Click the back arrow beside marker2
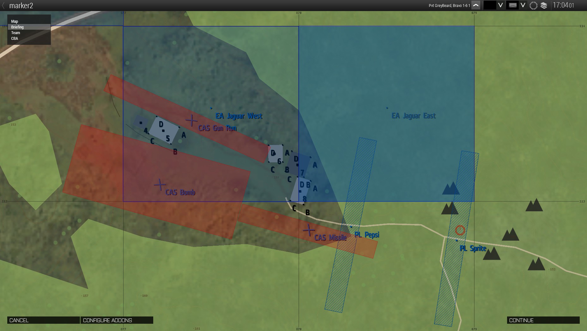Image resolution: width=587 pixels, height=331 pixels. click(3, 5)
